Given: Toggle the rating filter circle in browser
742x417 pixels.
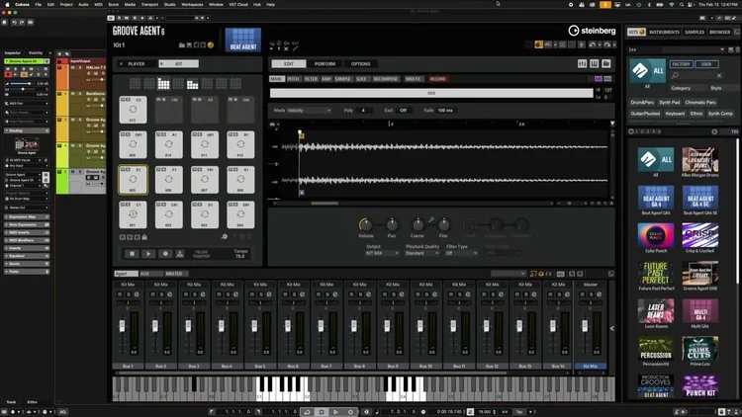Looking at the screenshot, I should pos(631,131).
